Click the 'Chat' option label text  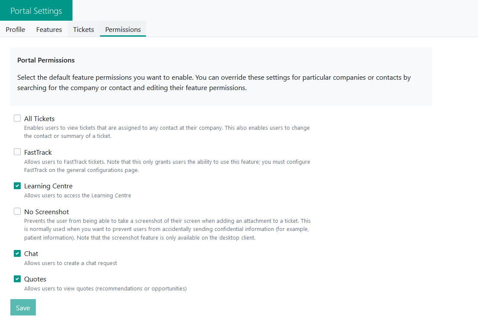coord(31,254)
